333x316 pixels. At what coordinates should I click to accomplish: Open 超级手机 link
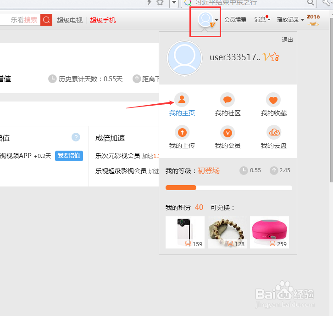(103, 20)
